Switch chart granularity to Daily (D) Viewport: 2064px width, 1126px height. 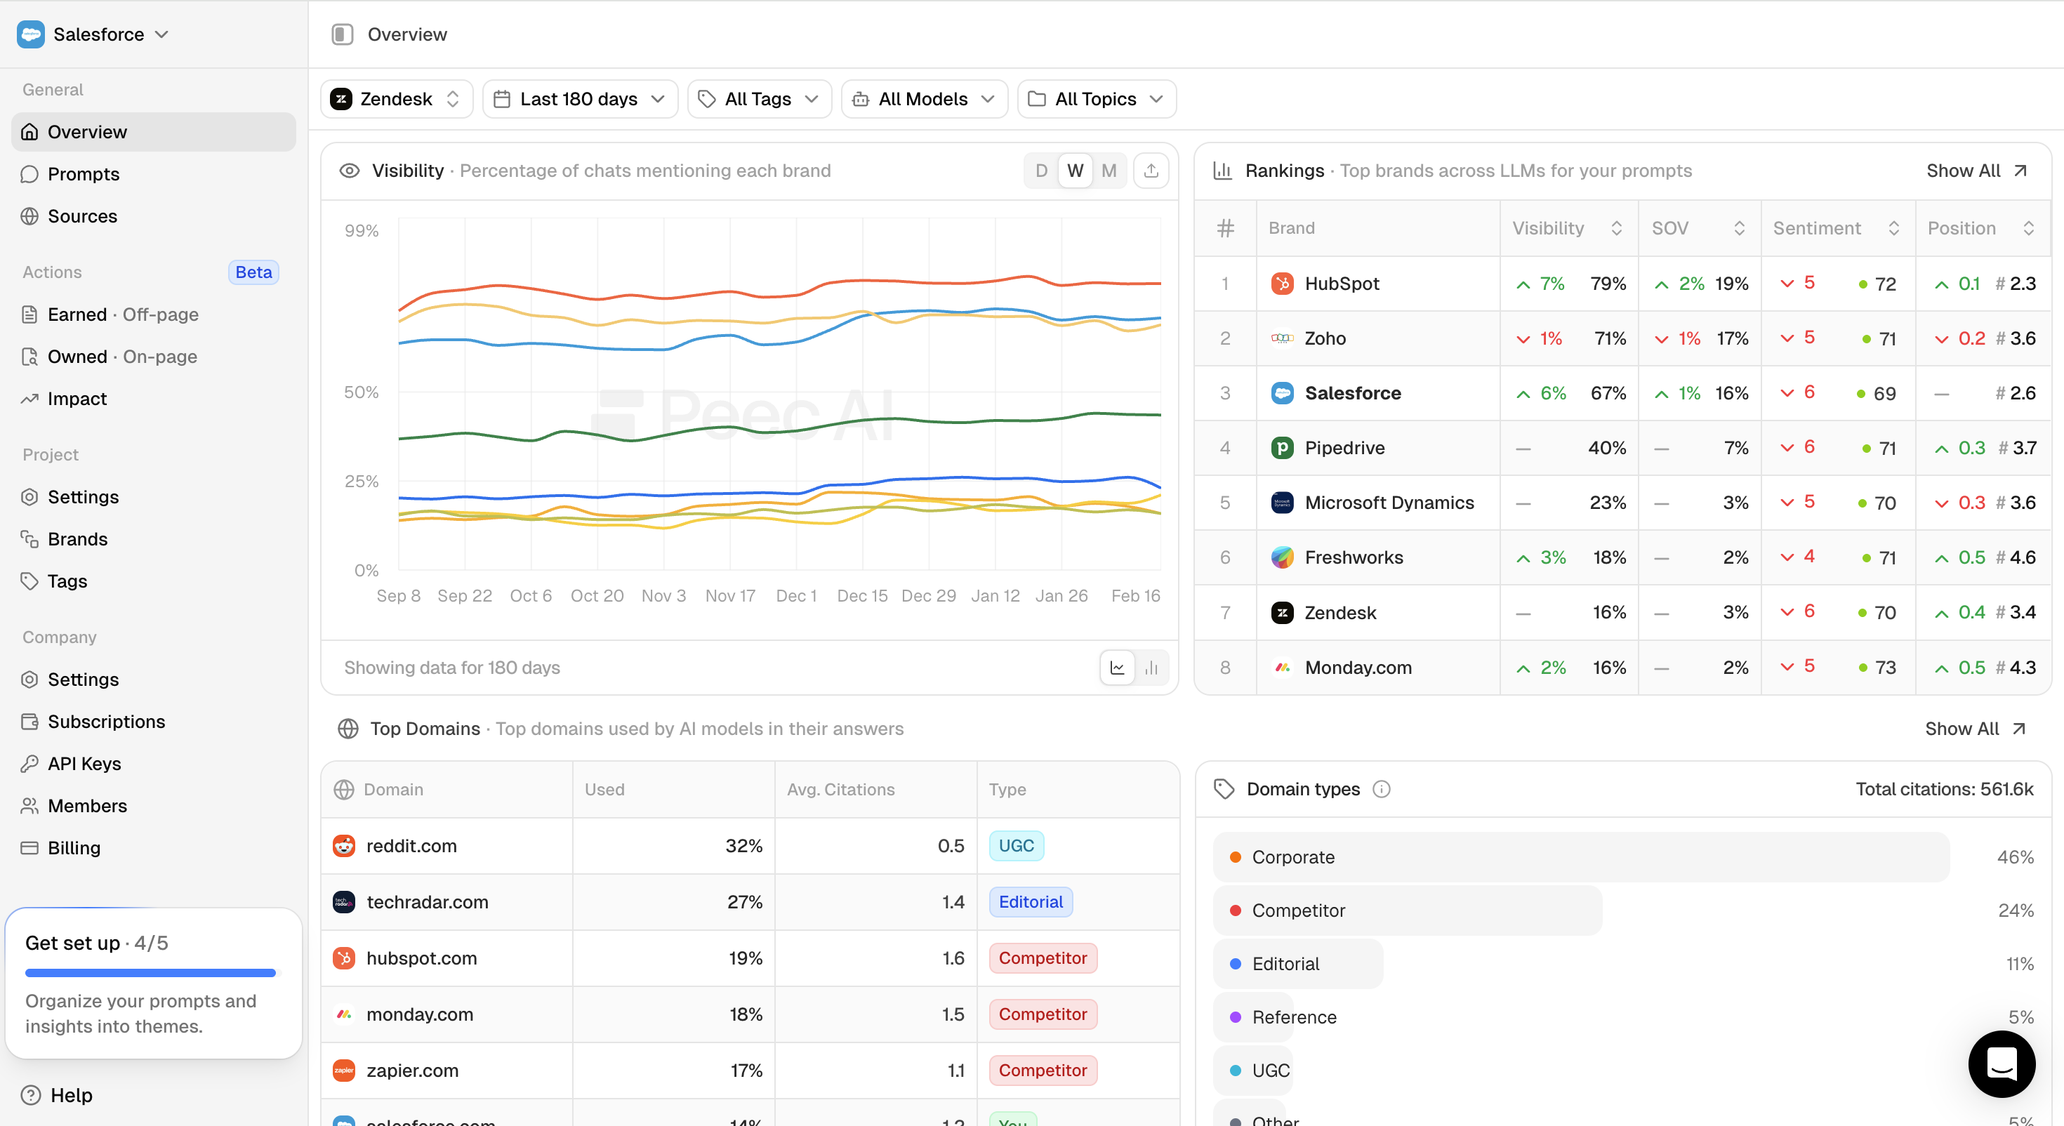(1041, 171)
